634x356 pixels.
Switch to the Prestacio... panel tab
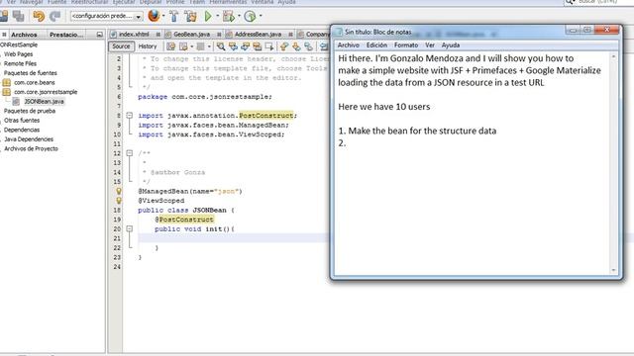(x=66, y=35)
